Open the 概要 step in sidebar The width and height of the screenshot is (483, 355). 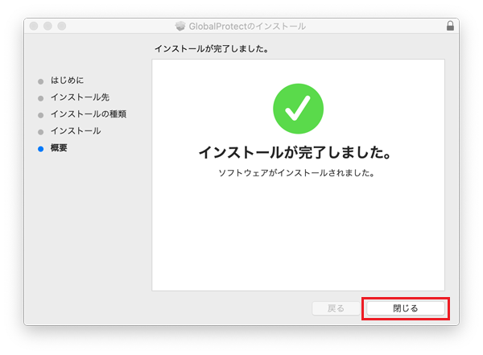(x=59, y=148)
